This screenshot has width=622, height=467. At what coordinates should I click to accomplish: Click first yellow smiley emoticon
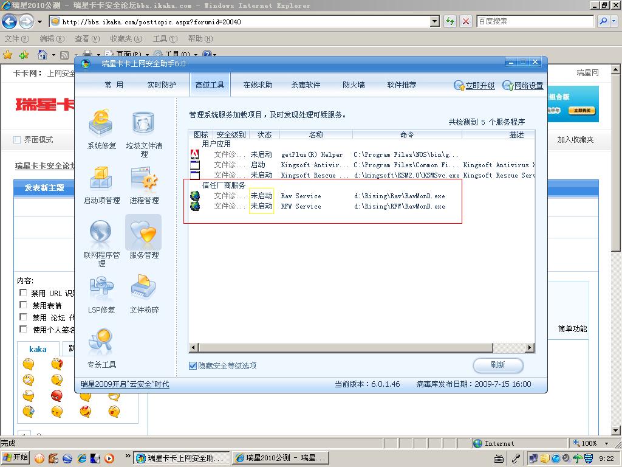[x=28, y=364]
